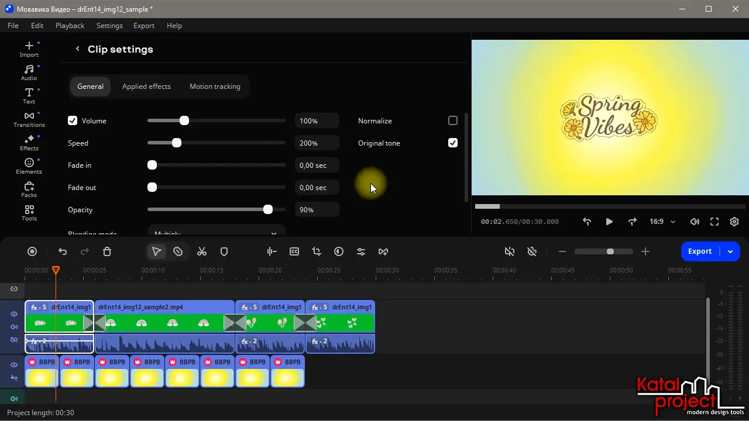This screenshot has width=749, height=421.
Task: Play the preview video
Action: pyautogui.click(x=609, y=222)
